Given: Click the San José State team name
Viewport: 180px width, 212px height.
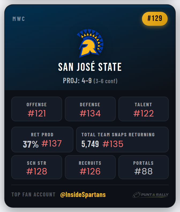Looking at the screenshot, I should pyautogui.click(x=90, y=67).
